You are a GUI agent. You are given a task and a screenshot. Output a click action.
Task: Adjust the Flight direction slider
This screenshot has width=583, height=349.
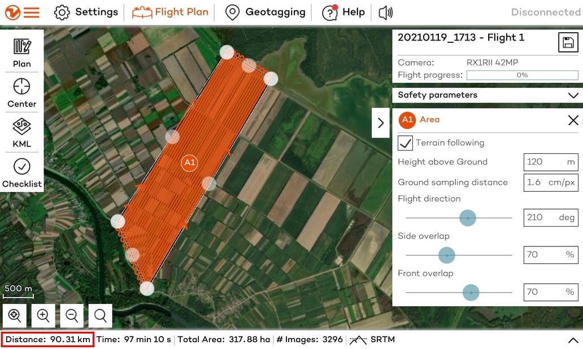[x=467, y=218]
